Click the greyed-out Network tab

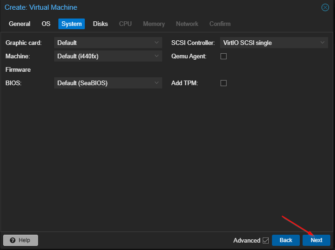pyautogui.click(x=187, y=24)
